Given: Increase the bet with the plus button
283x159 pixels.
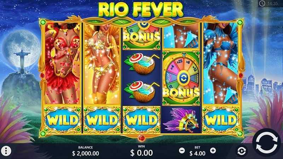Looking at the screenshot, I should click(x=213, y=151).
